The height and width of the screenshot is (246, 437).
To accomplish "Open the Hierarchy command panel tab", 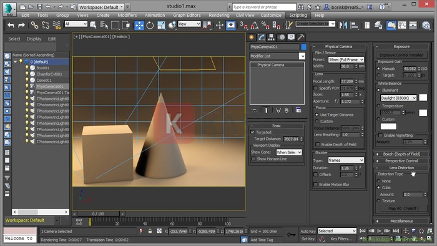I will click(x=271, y=37).
